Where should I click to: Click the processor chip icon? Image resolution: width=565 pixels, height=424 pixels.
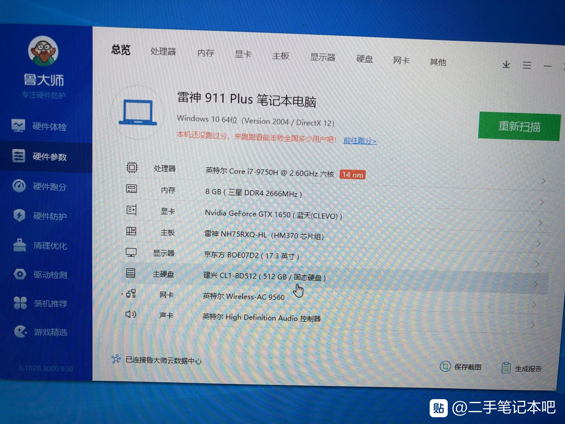coord(132,167)
